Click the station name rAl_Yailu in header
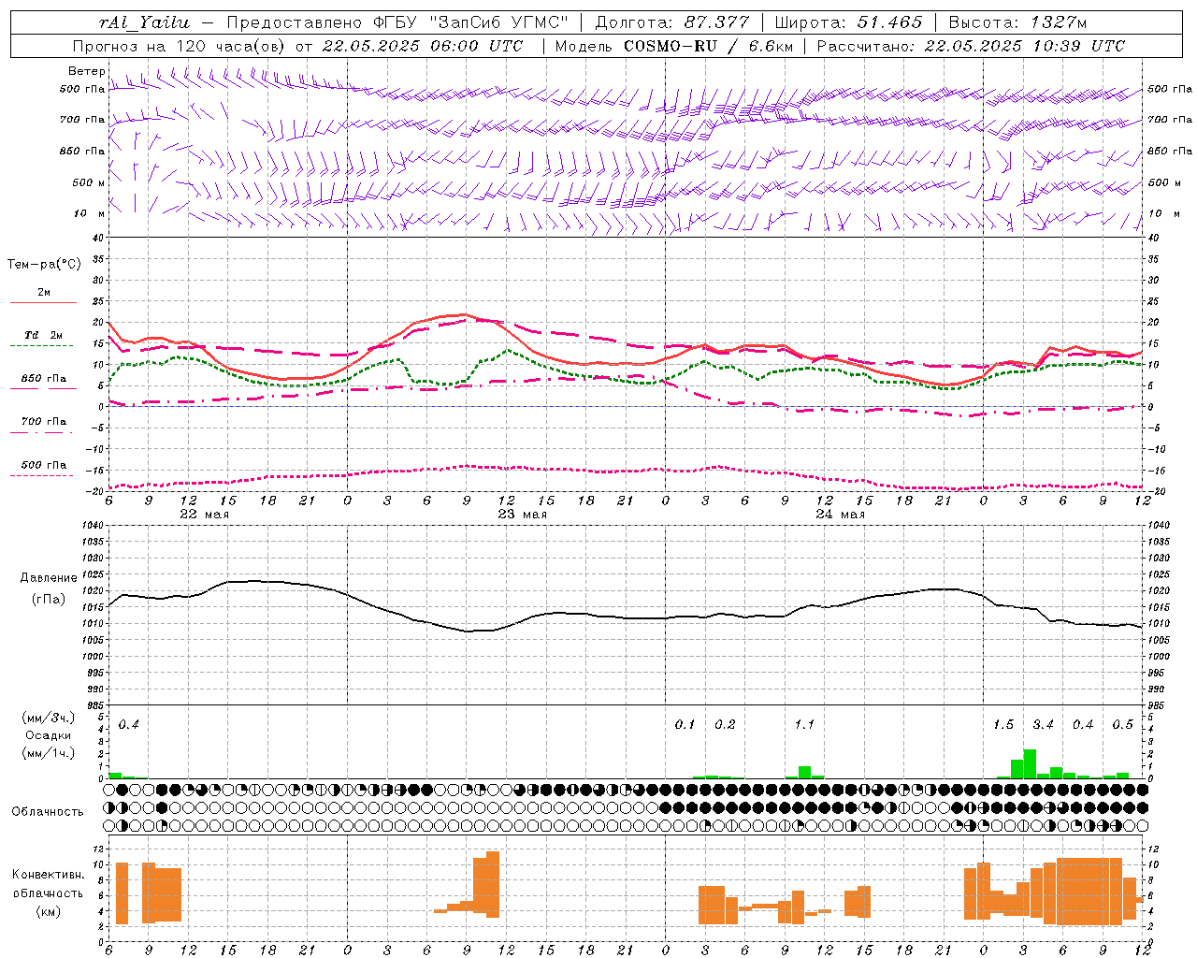Image resolution: width=1197 pixels, height=958 pixels. (144, 22)
